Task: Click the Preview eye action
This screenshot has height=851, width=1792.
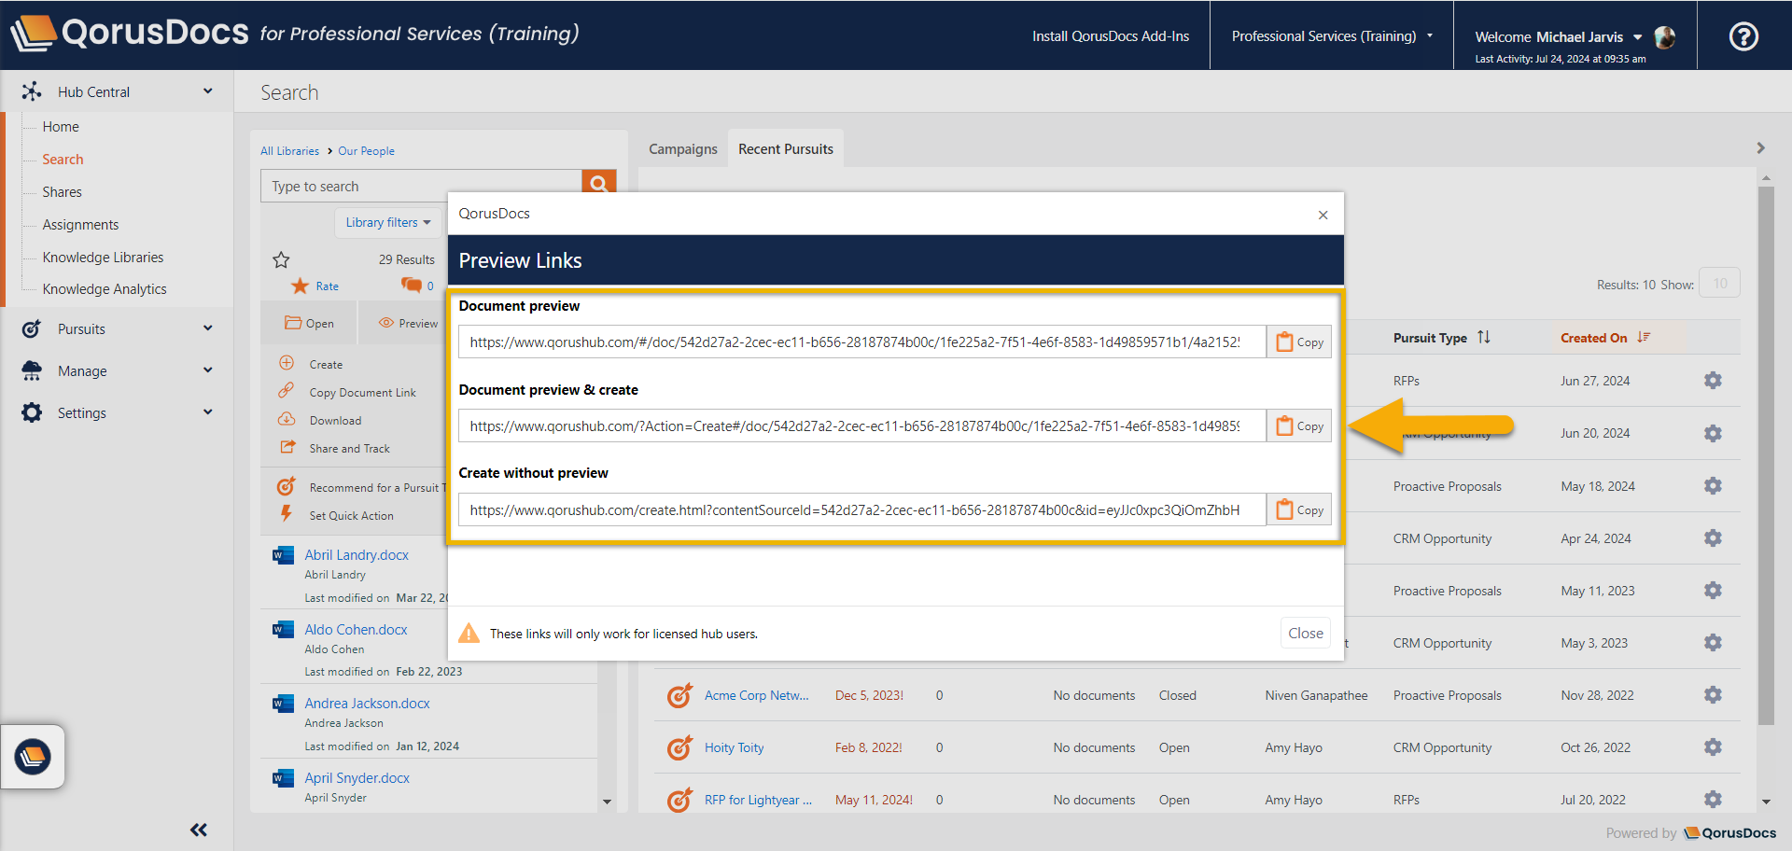Action: click(408, 323)
